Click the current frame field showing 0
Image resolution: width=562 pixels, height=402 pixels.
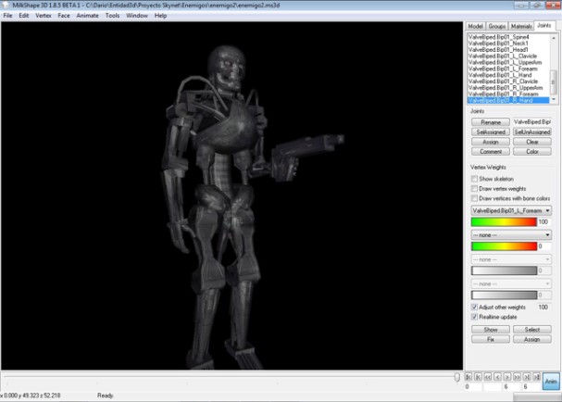[x=473, y=387]
